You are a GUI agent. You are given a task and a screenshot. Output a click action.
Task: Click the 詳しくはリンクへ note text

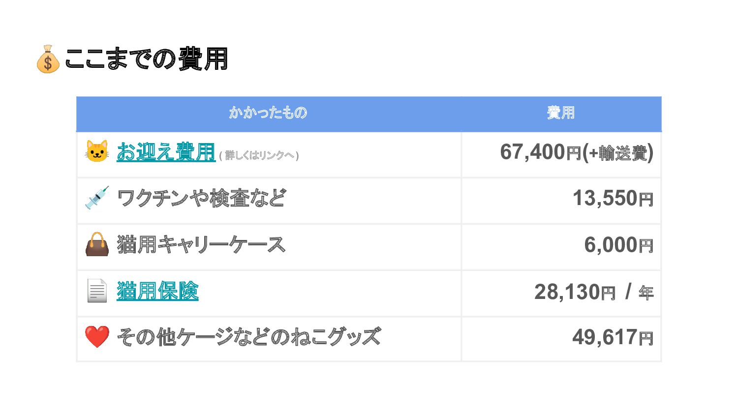259,155
